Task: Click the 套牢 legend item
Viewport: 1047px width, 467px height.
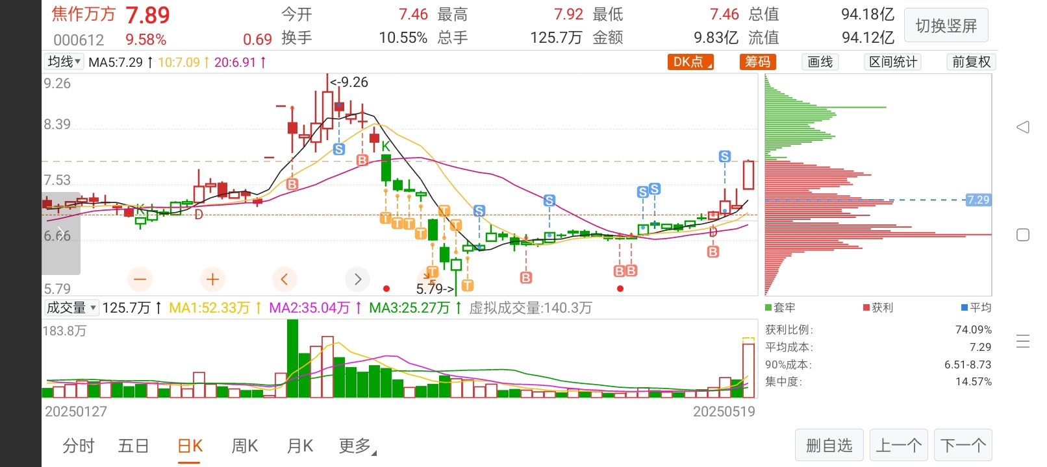Action: coord(780,307)
